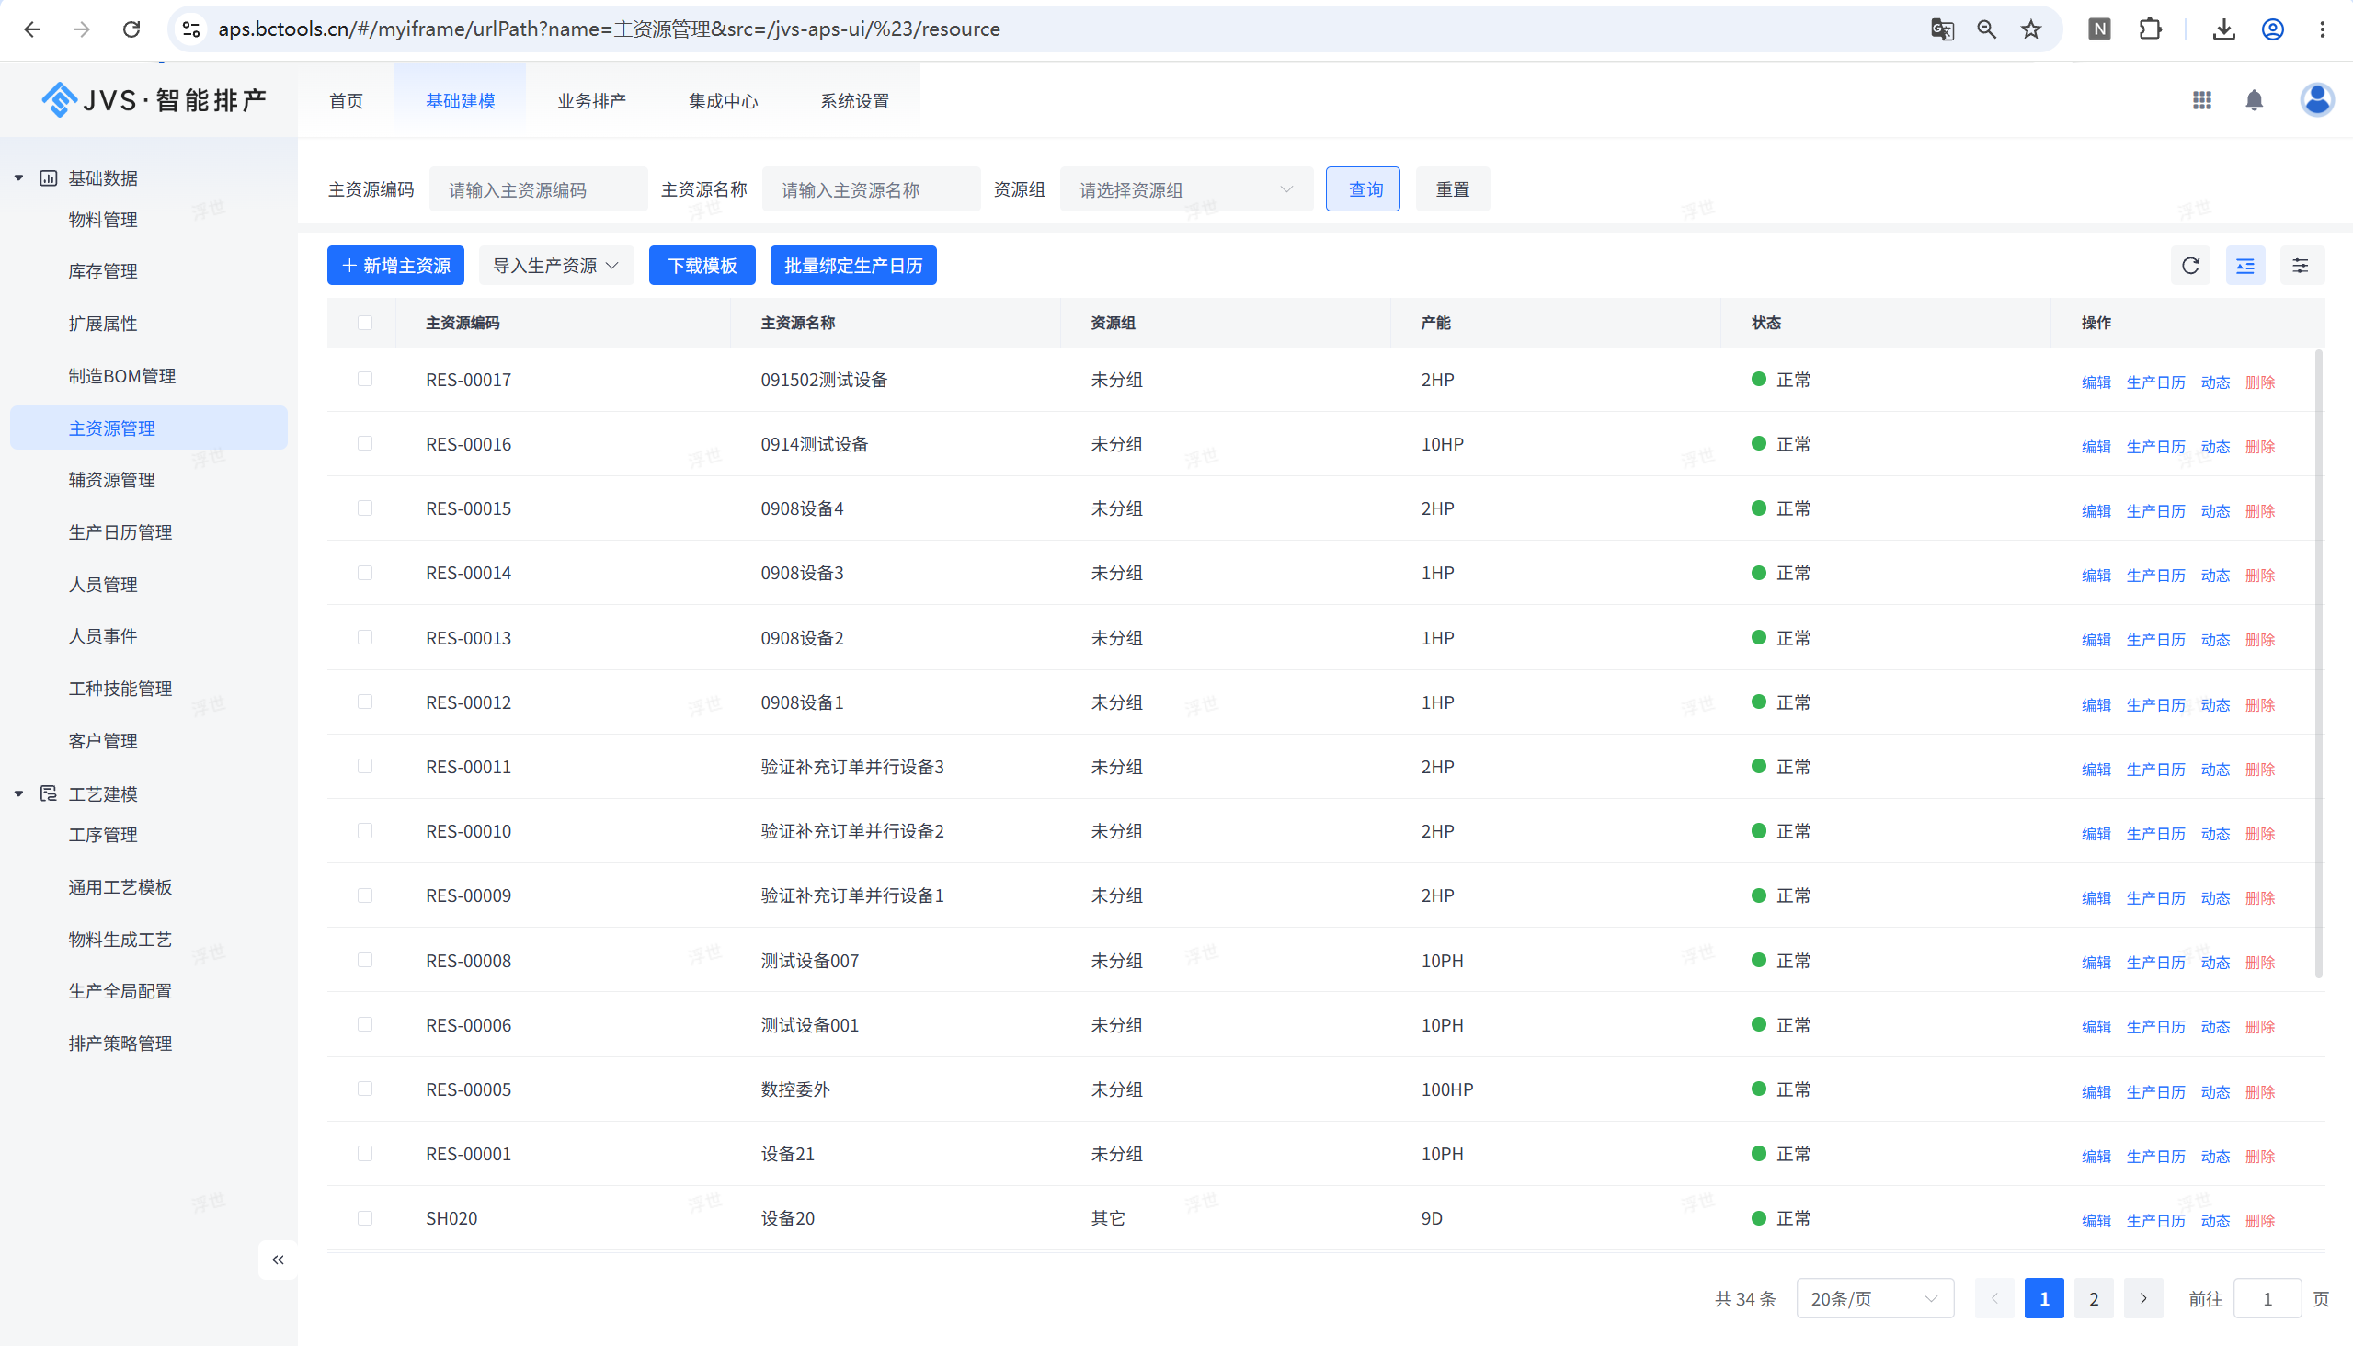Check the RES-00017 row checkbox
This screenshot has width=2353, height=1346.
[364, 379]
